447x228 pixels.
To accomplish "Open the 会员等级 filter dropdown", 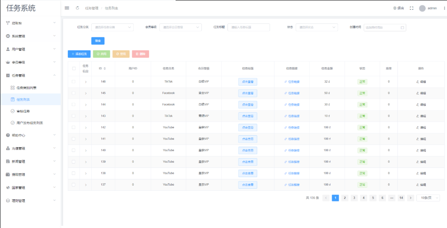I will tap(180, 27).
